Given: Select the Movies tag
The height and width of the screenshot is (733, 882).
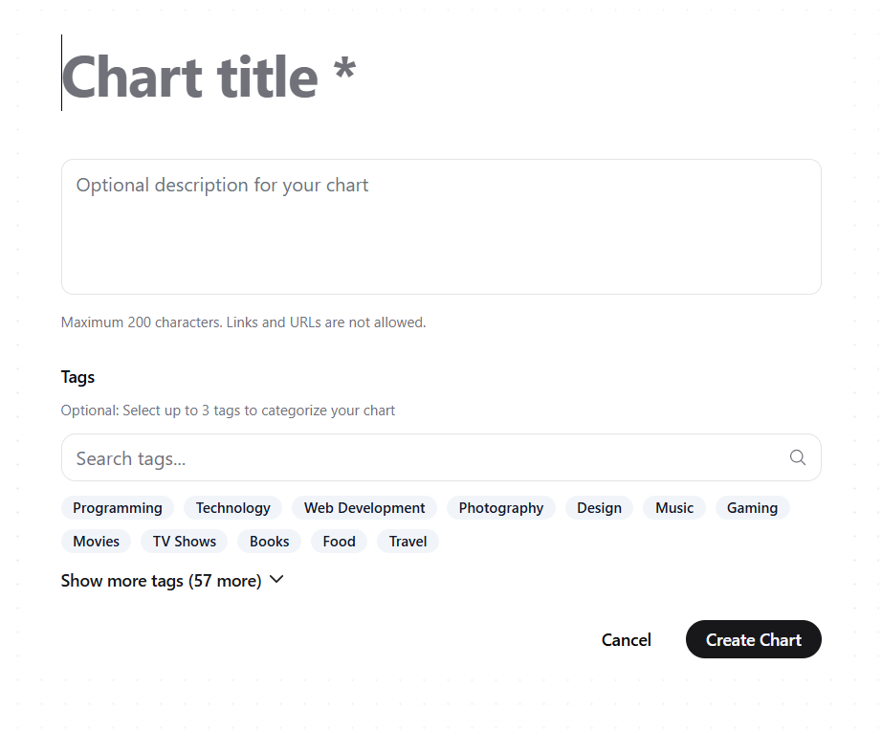Looking at the screenshot, I should click(96, 541).
